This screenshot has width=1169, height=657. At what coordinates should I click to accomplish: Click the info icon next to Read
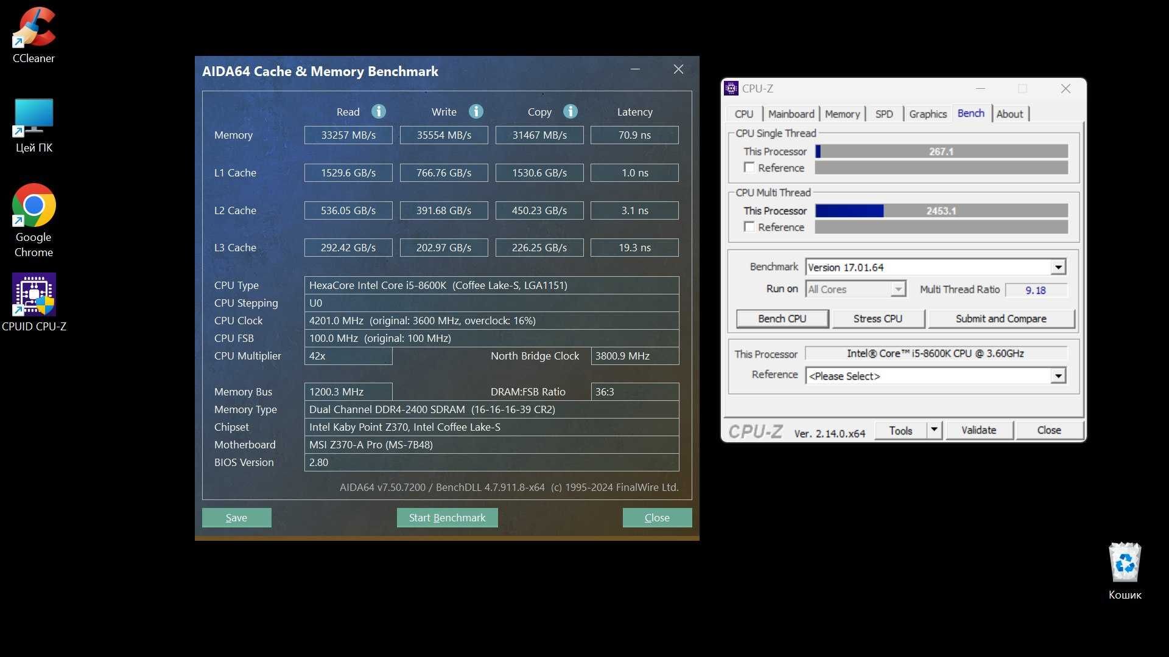click(x=379, y=111)
